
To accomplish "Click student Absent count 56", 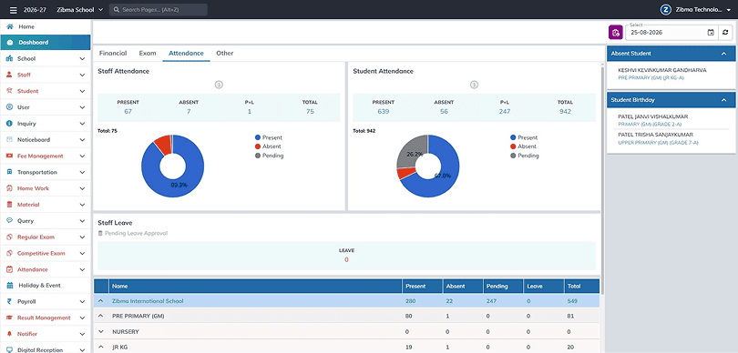I will coord(444,111).
